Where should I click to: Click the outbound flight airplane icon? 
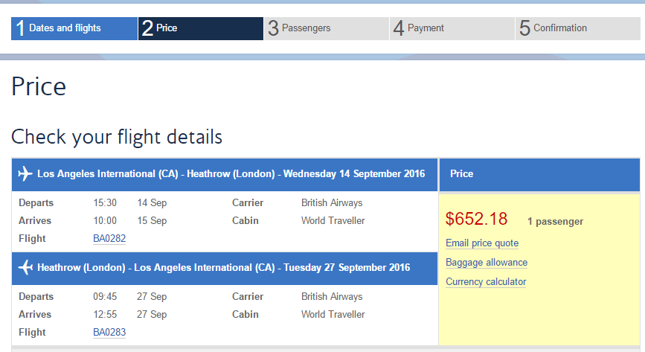25,174
